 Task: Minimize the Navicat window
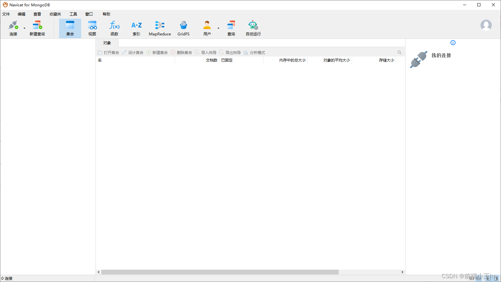(x=465, y=5)
